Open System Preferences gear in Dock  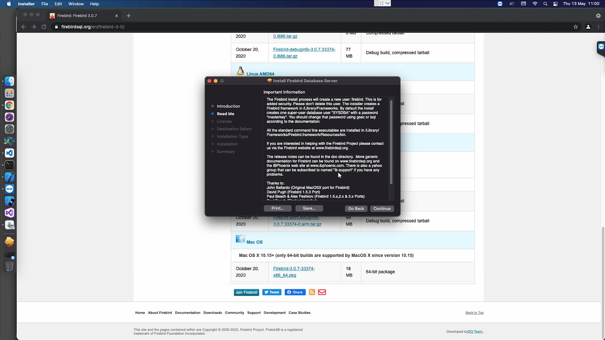pyautogui.click(x=9, y=129)
